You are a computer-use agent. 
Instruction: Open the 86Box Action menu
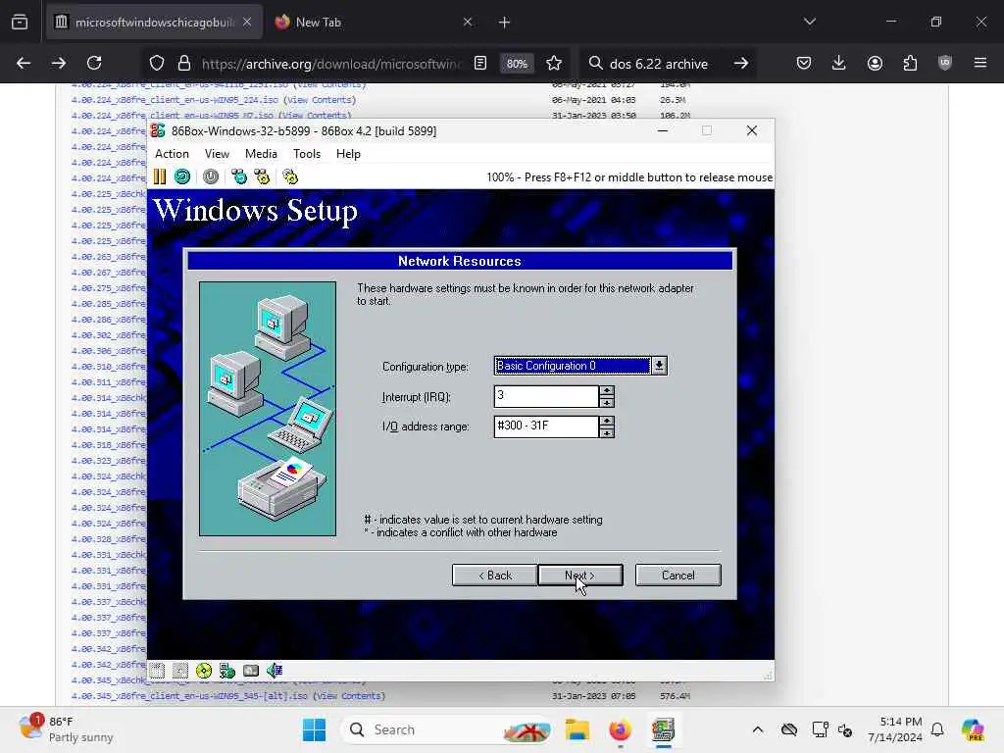click(172, 154)
